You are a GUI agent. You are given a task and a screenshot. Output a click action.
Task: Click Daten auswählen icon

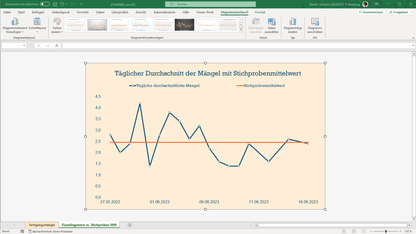(x=272, y=22)
